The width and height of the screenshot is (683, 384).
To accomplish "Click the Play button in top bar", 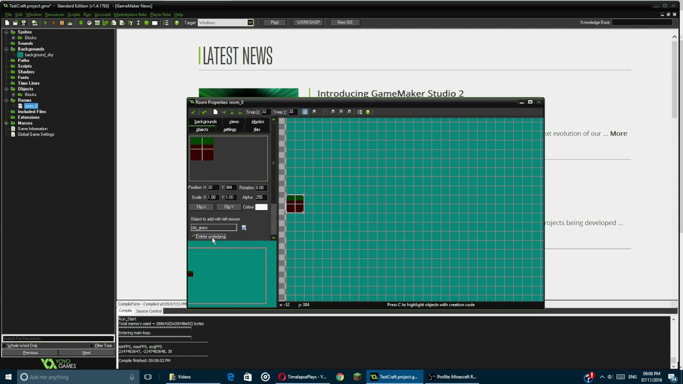I will pos(275,22).
